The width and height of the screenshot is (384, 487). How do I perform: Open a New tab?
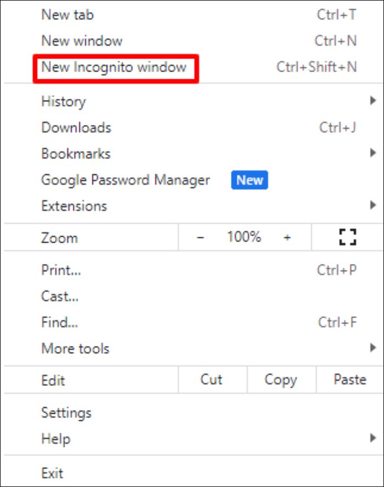pyautogui.click(x=67, y=15)
